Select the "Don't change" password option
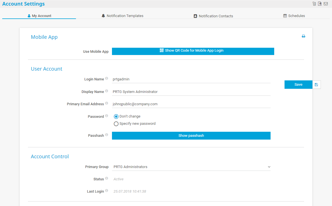 116,117
